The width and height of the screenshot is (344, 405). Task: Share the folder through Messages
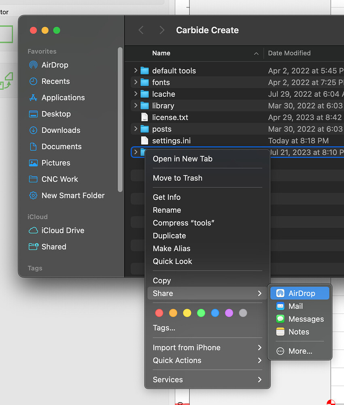pos(305,319)
